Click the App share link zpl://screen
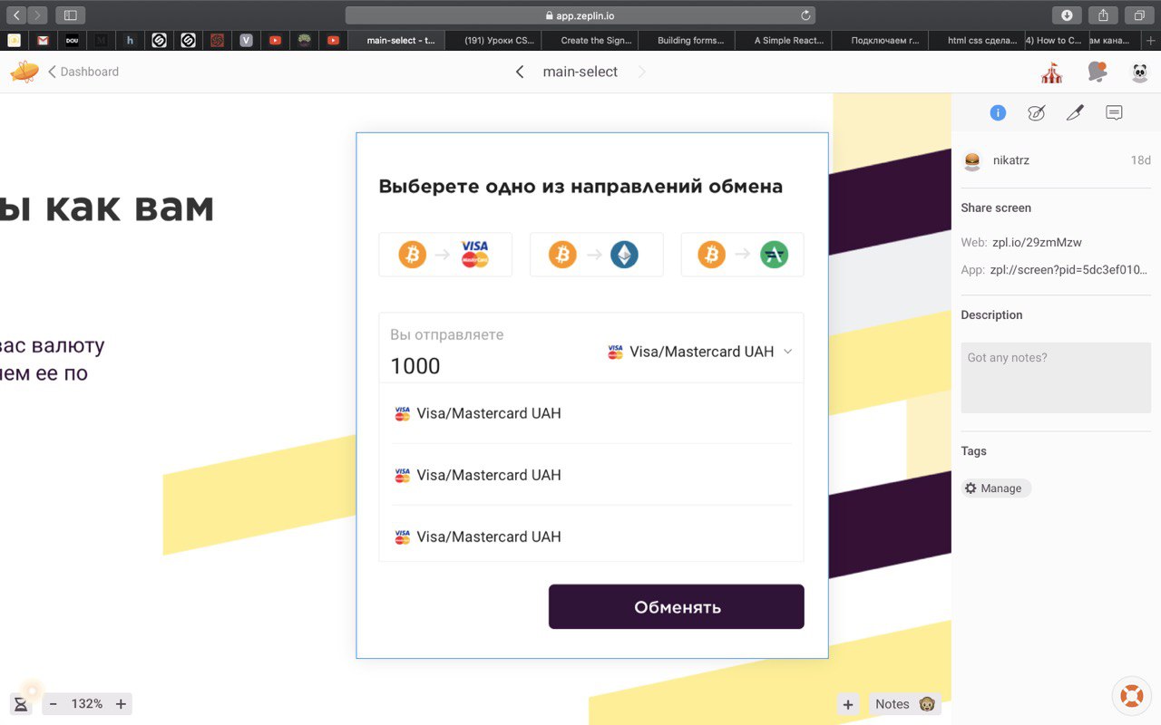 [1070, 270]
